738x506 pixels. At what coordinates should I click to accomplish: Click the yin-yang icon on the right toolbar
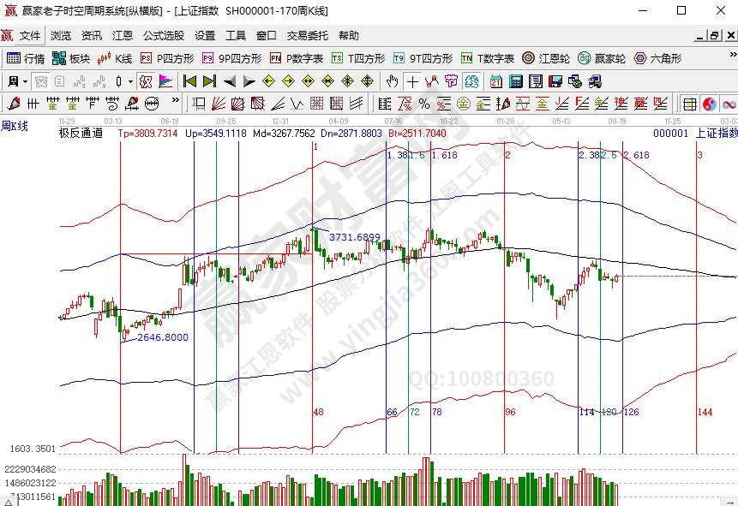point(710,104)
